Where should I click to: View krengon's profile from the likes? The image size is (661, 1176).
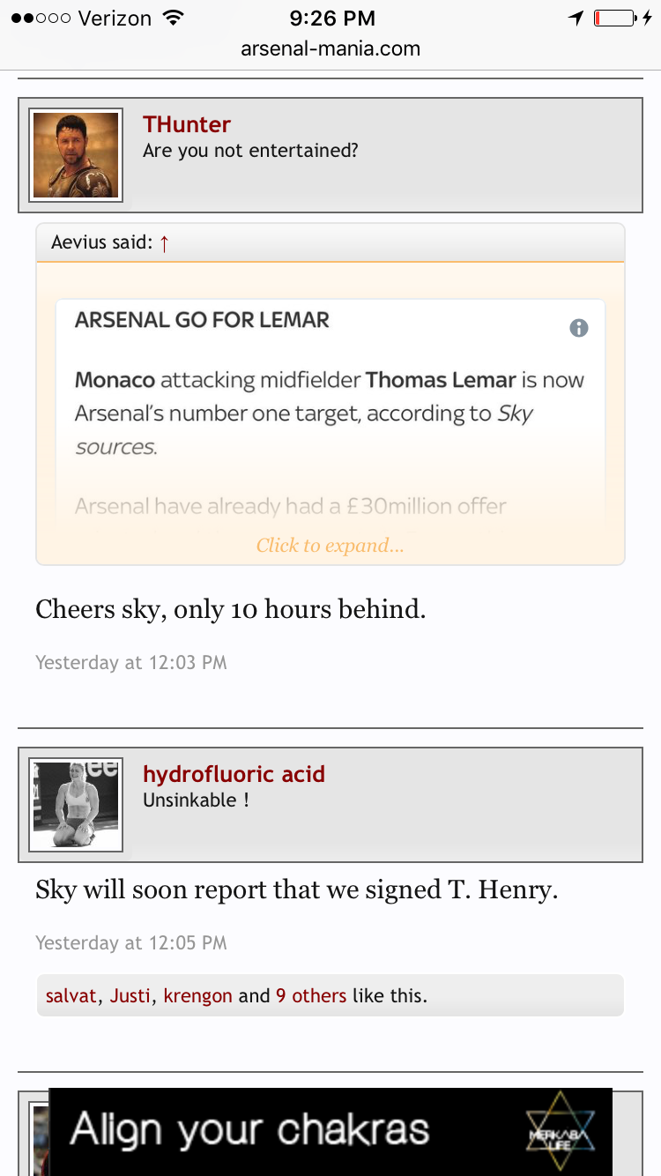click(x=197, y=996)
